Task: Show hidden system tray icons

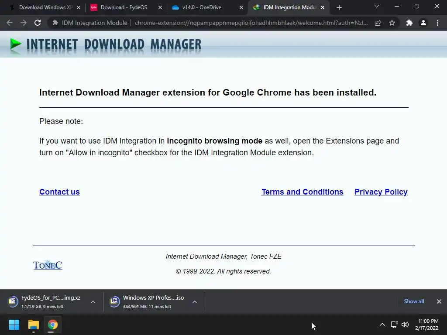Action: [382, 325]
